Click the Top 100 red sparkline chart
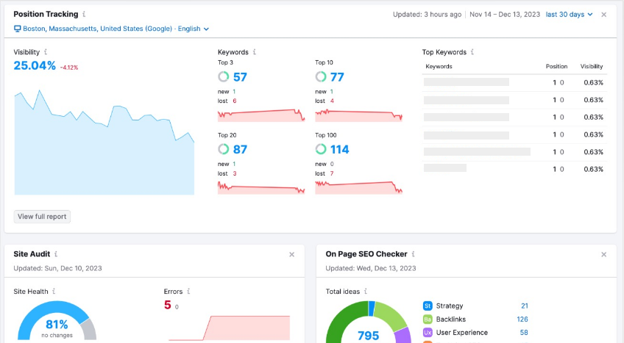Viewport: 624px width, 343px height. tap(358, 188)
